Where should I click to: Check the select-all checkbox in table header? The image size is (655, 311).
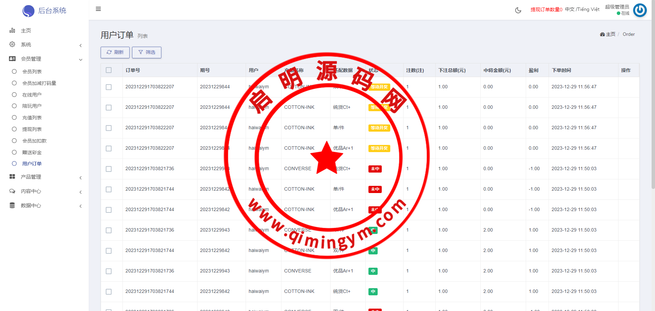point(109,70)
